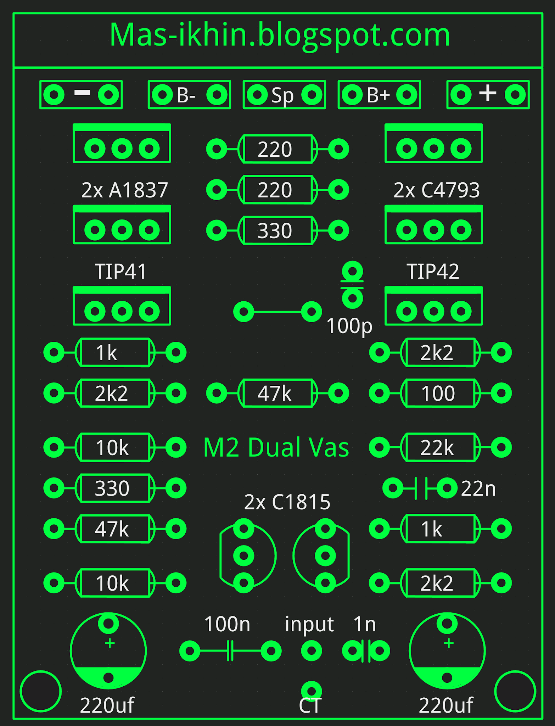The height and width of the screenshot is (726, 555).
Task: Click the right 220uf label
Action: (x=446, y=705)
